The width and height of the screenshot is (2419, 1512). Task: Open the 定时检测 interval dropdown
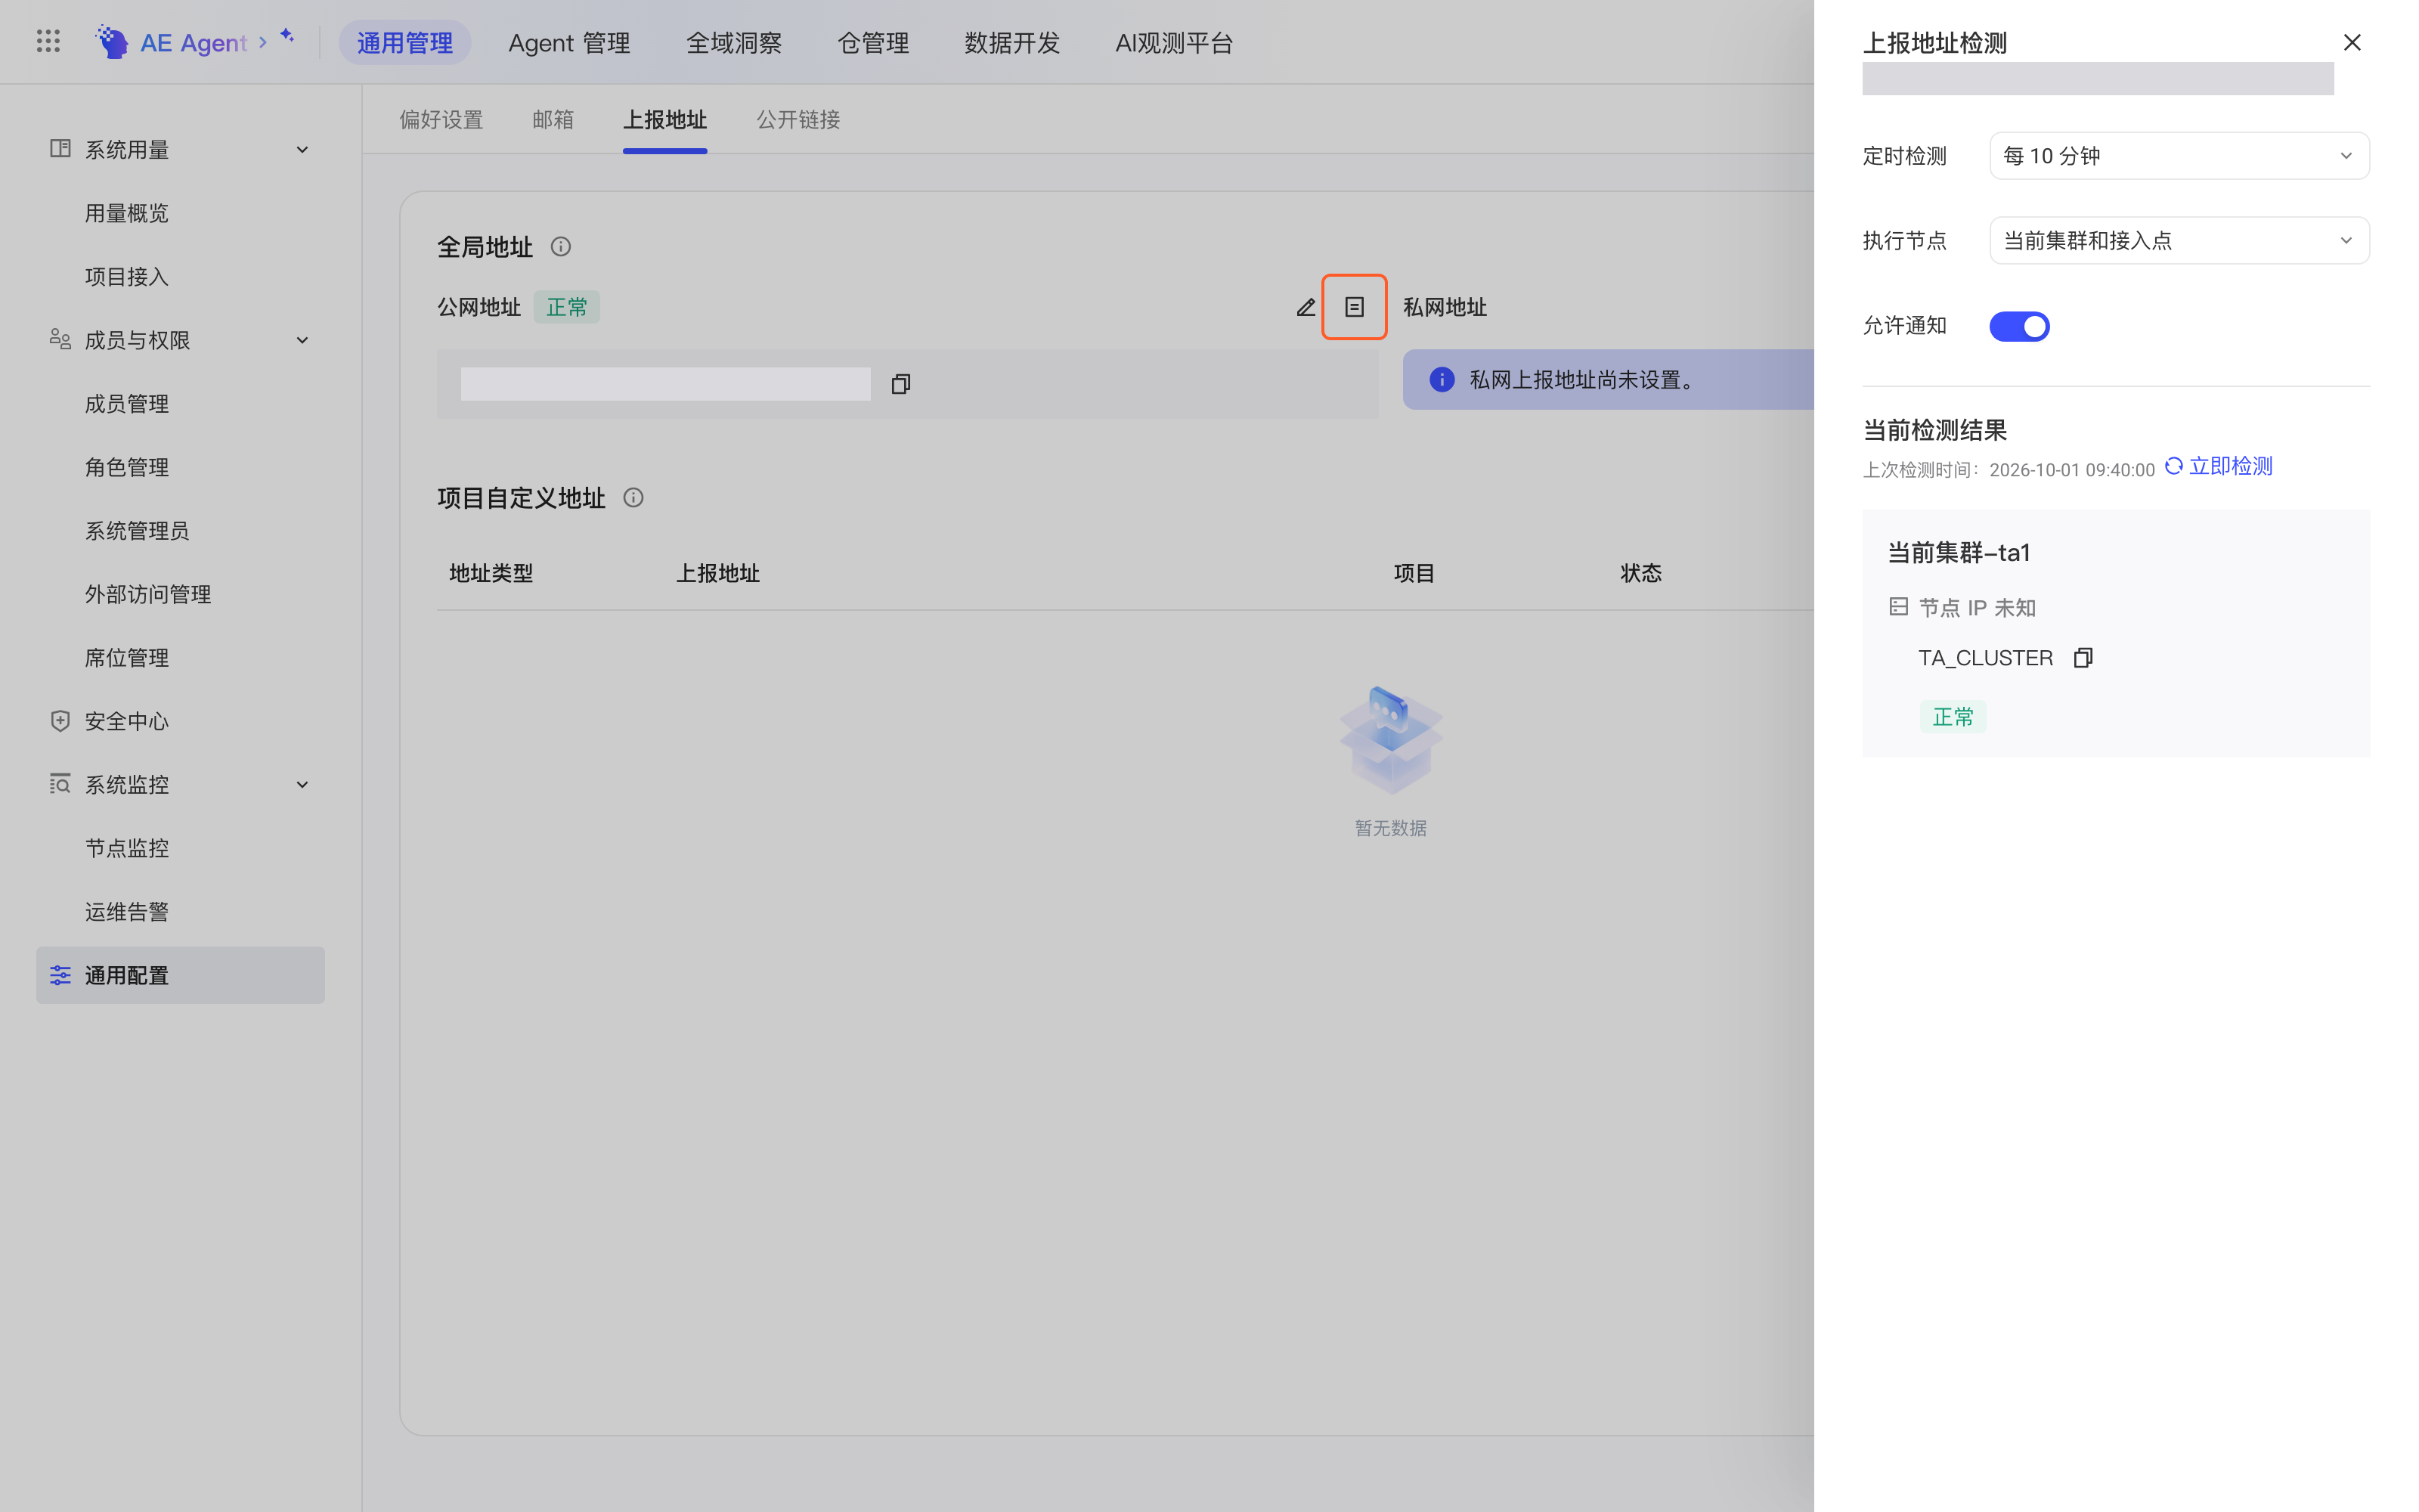(2179, 156)
